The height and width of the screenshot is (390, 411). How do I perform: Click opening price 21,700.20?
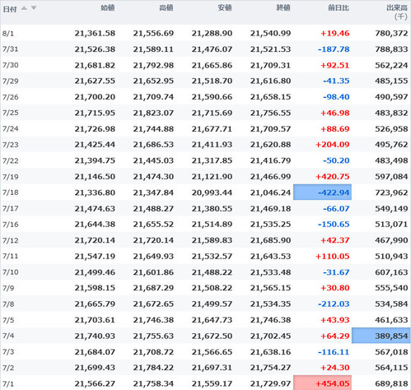(x=95, y=97)
